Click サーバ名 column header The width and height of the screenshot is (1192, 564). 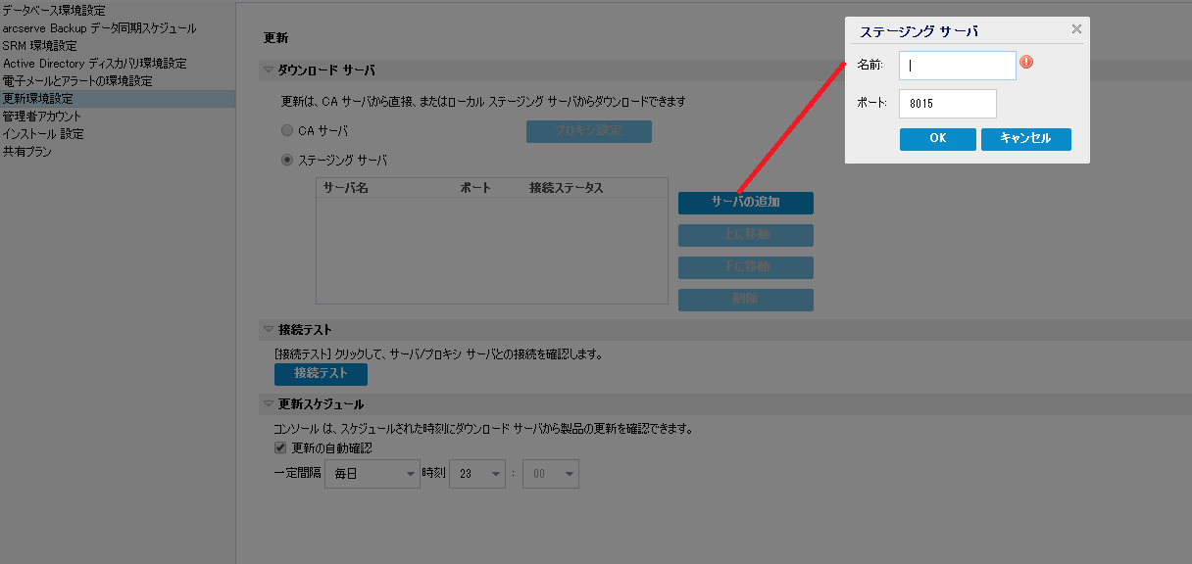[345, 188]
